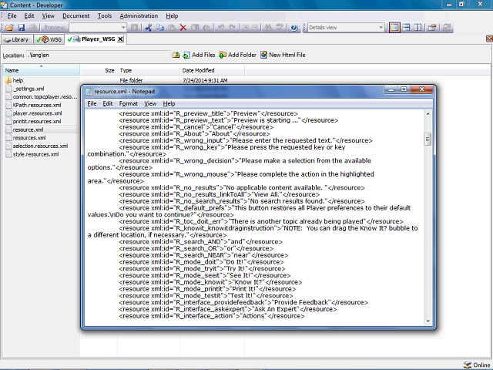This screenshot has height=370, width=493.
Task: Click the ABC spelling check icon
Action: pos(280,28)
